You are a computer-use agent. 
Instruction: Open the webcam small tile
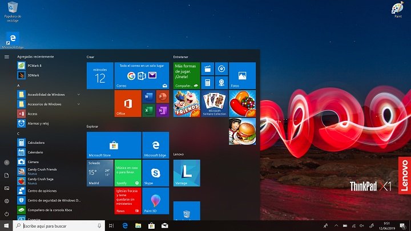point(221,83)
